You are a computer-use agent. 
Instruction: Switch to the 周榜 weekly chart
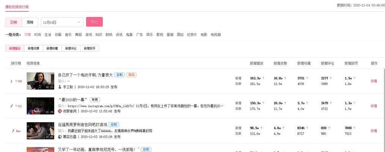(30, 22)
